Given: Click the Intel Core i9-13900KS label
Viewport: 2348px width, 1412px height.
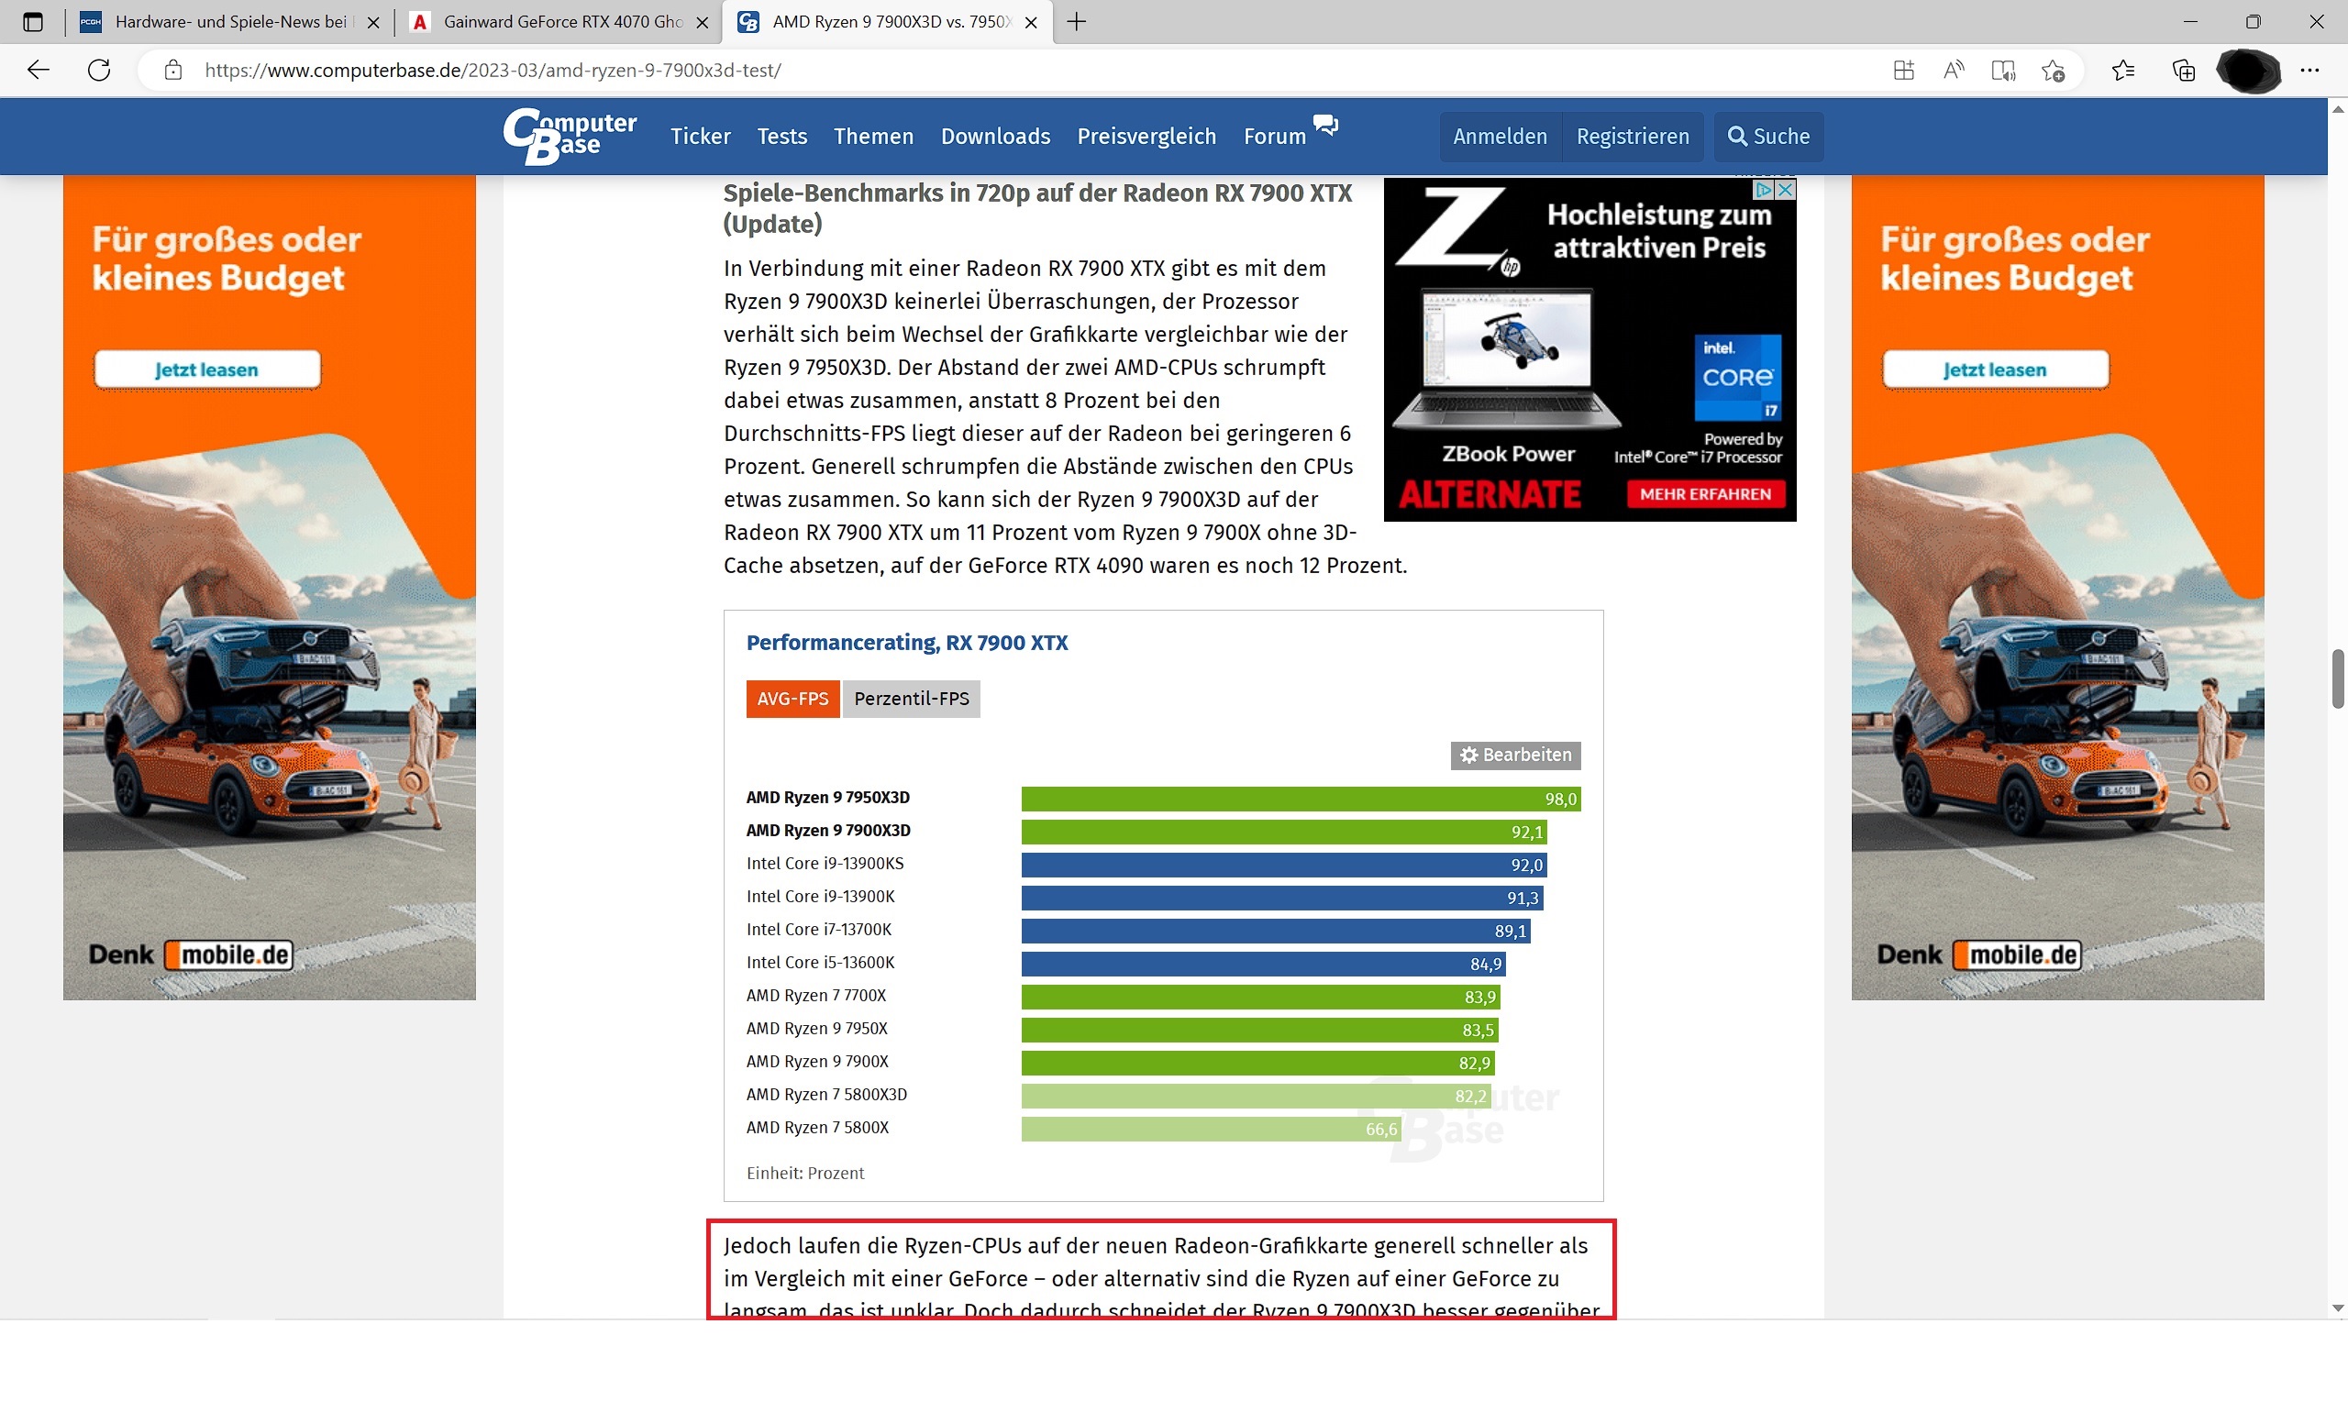Looking at the screenshot, I should tap(825, 863).
